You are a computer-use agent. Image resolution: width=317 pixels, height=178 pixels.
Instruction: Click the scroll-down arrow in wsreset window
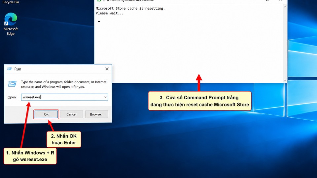[285, 80]
